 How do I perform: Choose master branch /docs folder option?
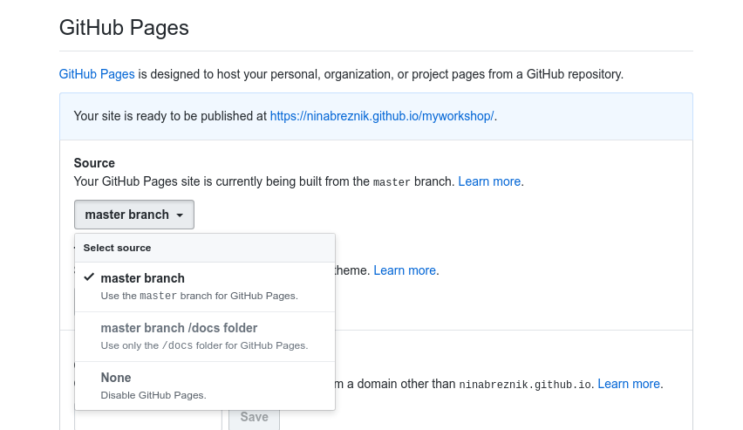(x=205, y=337)
